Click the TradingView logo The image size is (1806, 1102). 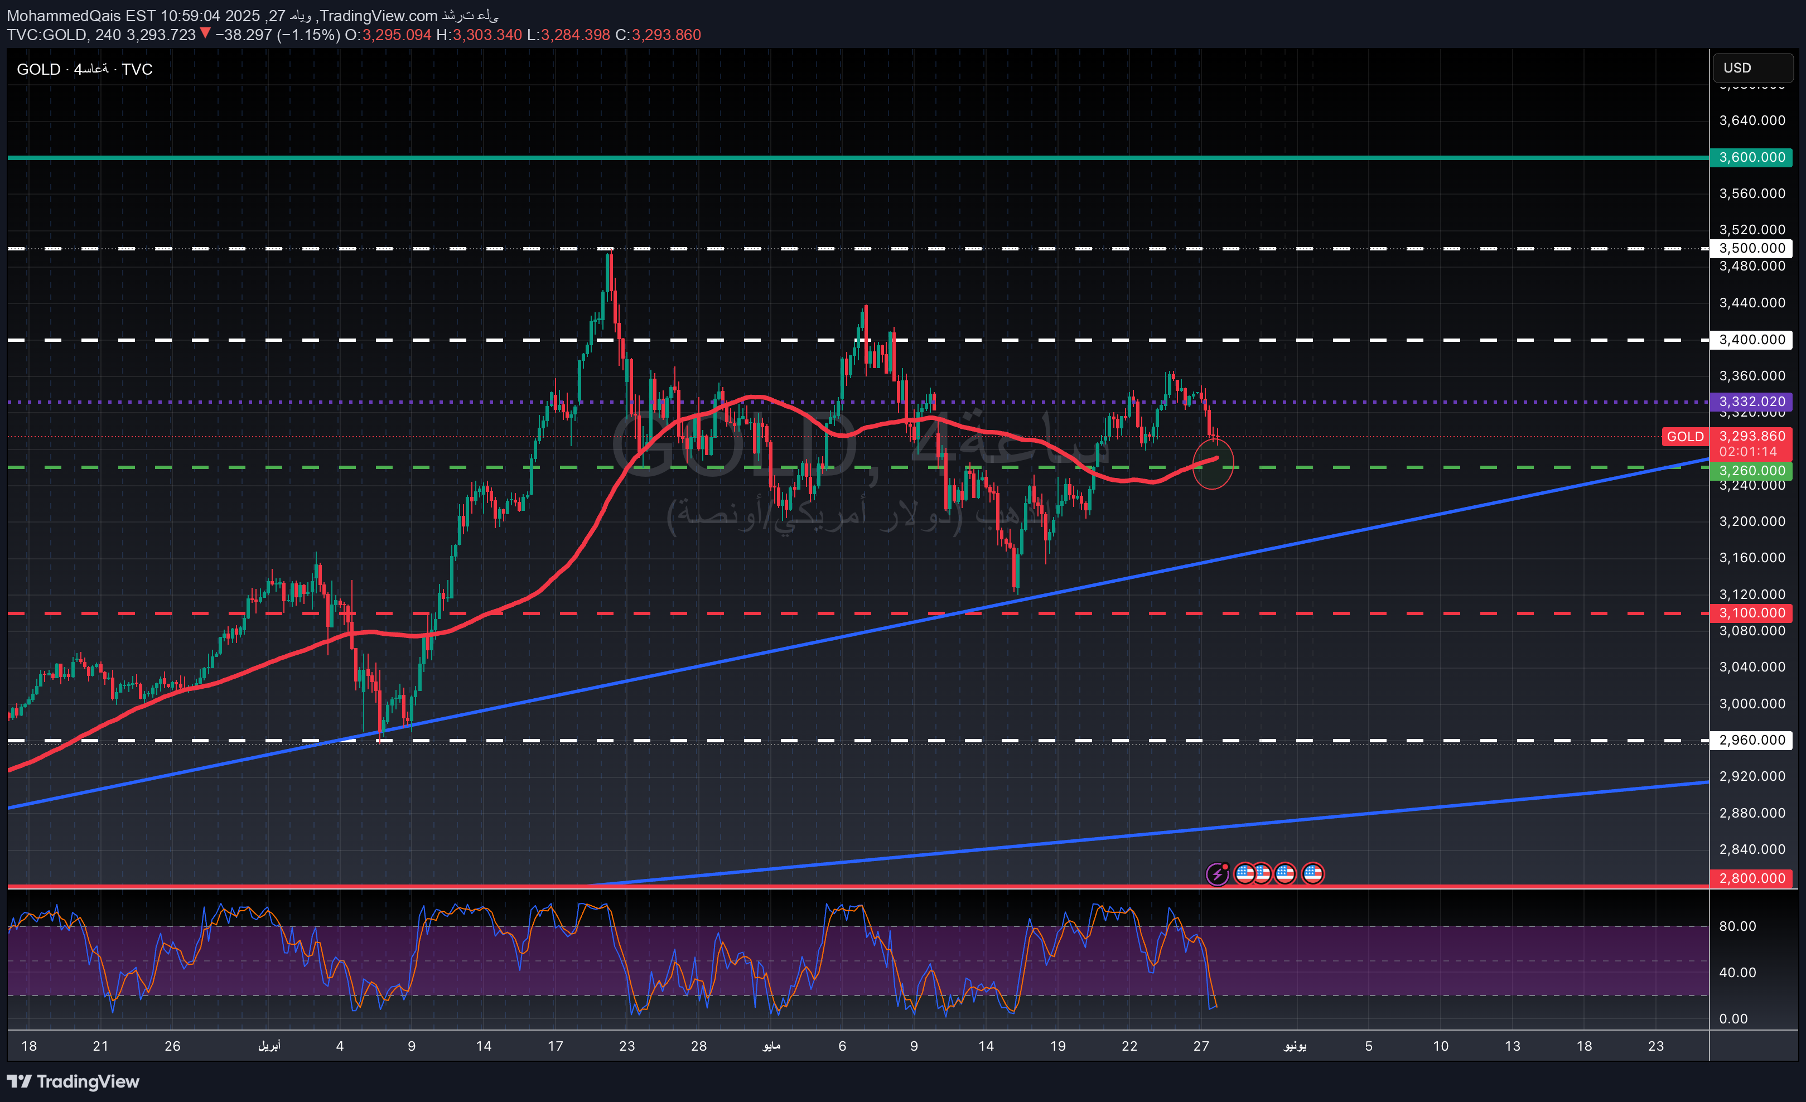pyautogui.click(x=73, y=1081)
